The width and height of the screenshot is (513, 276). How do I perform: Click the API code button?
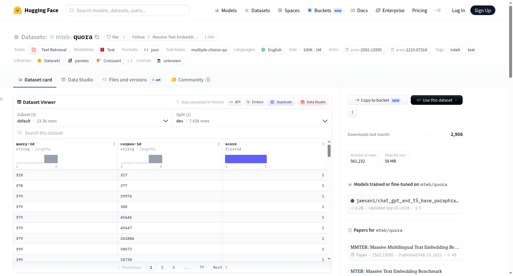[x=235, y=102]
